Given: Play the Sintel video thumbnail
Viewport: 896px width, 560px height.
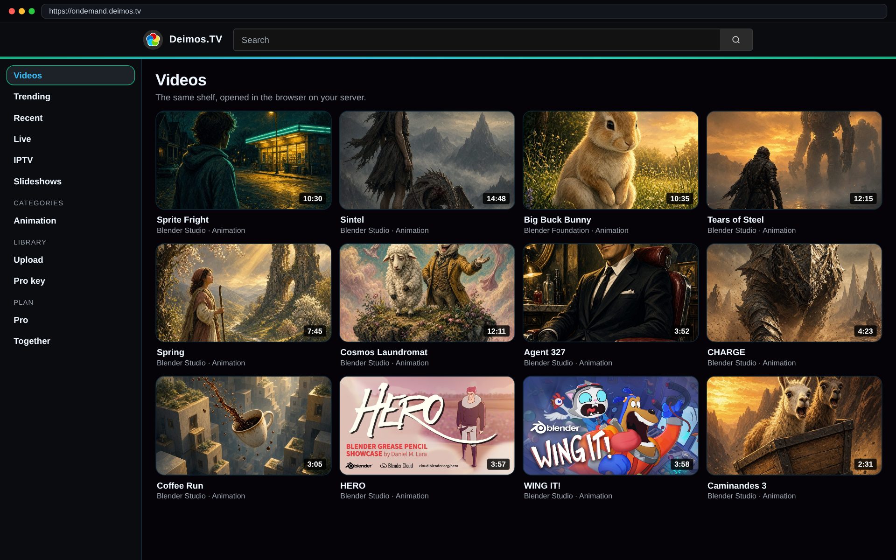Looking at the screenshot, I should (x=427, y=160).
